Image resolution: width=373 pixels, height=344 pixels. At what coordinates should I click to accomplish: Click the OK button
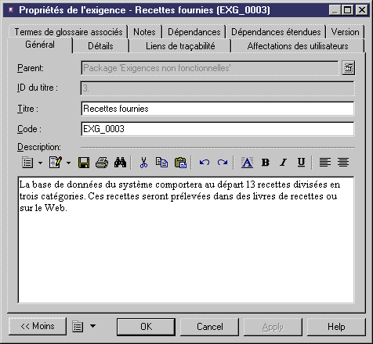tap(146, 327)
